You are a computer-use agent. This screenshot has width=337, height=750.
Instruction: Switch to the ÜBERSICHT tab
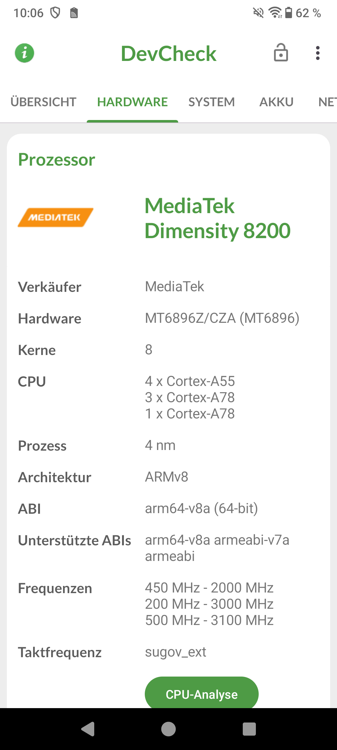(43, 102)
